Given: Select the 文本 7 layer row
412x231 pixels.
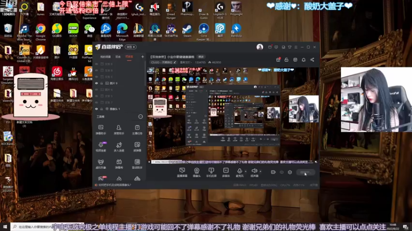Looking at the screenshot, I should (x=119, y=102).
